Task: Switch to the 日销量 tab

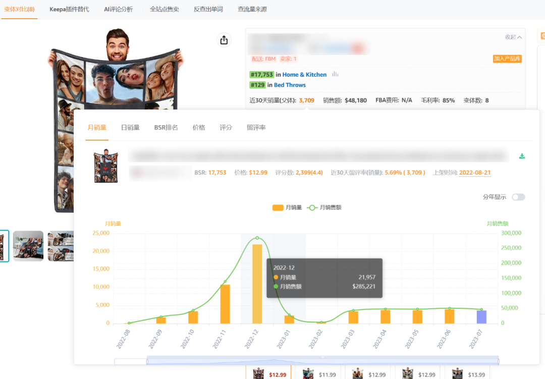Action: coord(130,128)
